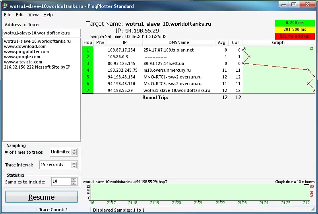Select hop 2 green cell

tap(88, 57)
